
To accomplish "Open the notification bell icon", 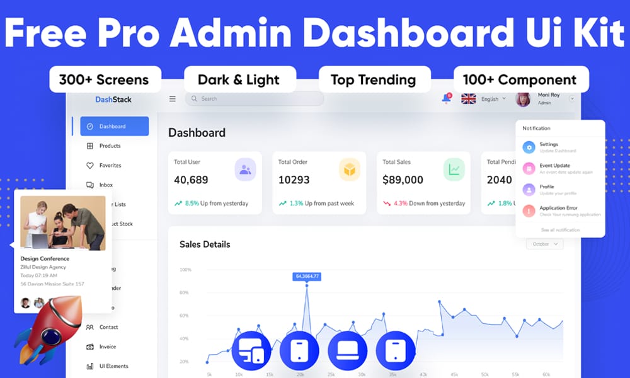I will 446,99.
